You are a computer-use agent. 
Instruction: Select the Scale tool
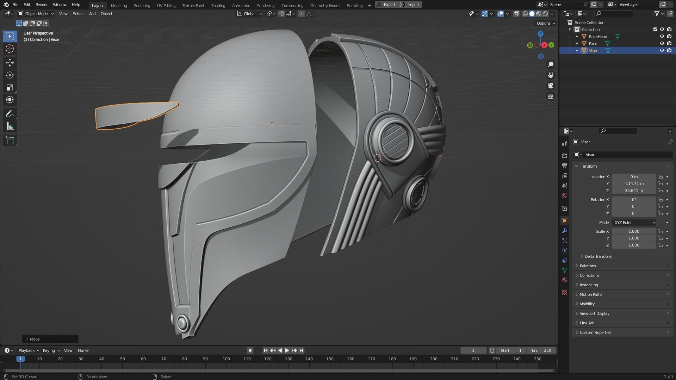tap(10, 87)
